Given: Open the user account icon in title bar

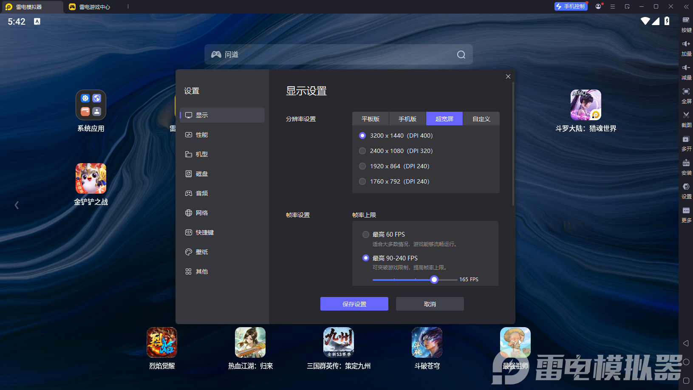Looking at the screenshot, I should pyautogui.click(x=598, y=6).
